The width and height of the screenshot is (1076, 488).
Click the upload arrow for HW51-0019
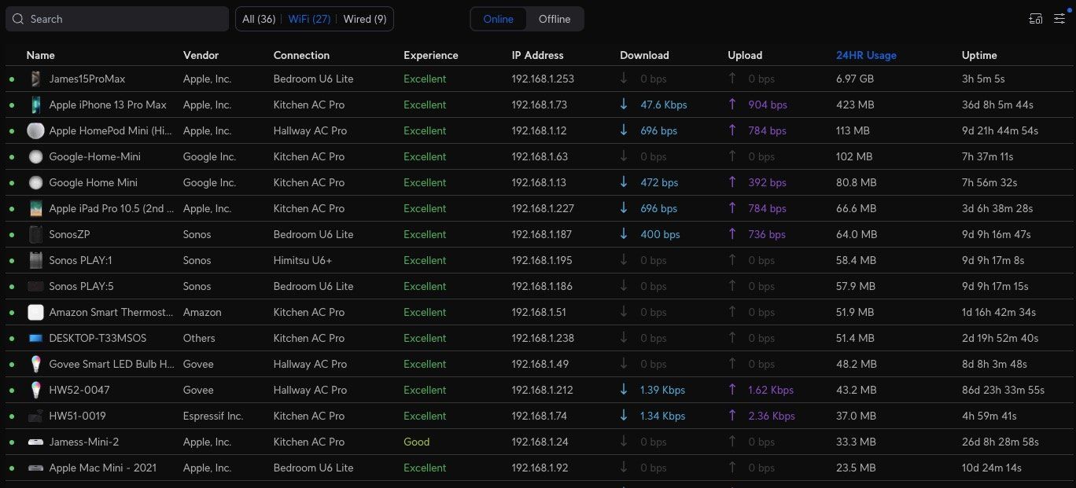(x=732, y=416)
